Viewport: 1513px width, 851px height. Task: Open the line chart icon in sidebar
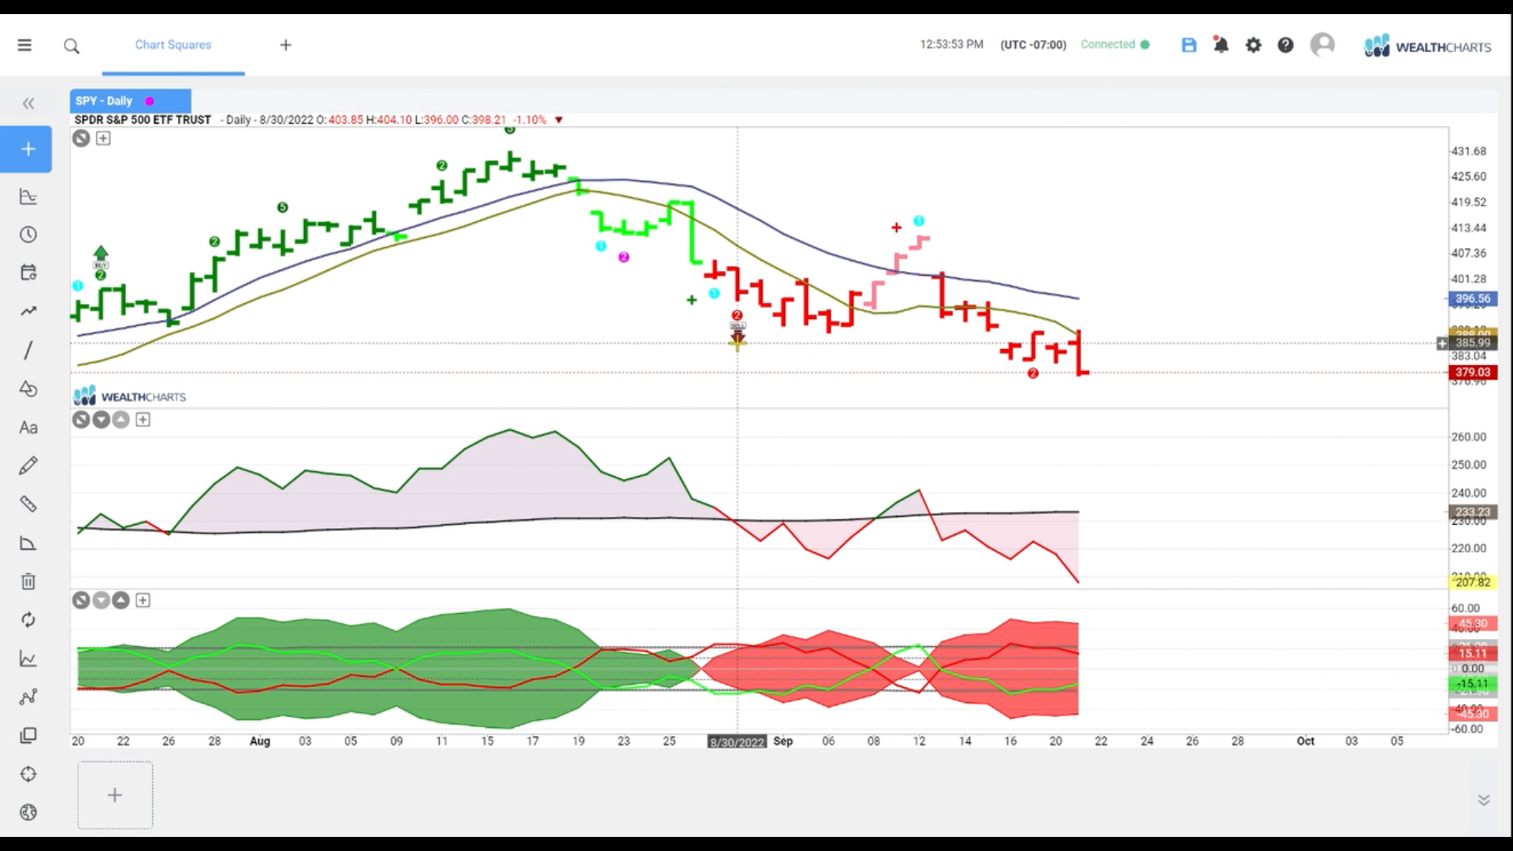(28, 659)
